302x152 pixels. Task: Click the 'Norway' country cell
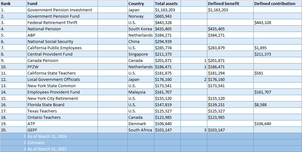[141, 16]
